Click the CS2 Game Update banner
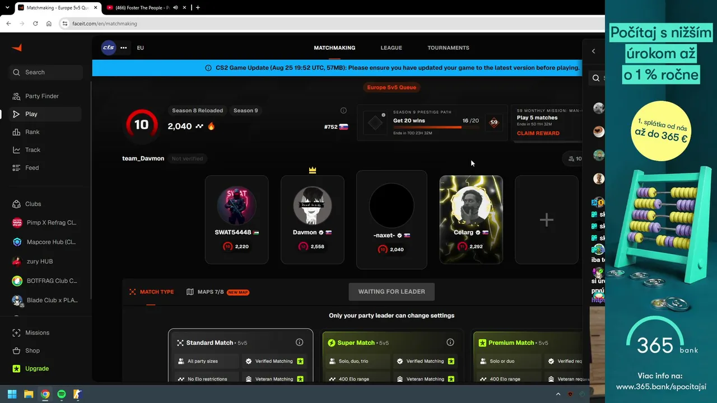The height and width of the screenshot is (403, 717). point(337,68)
